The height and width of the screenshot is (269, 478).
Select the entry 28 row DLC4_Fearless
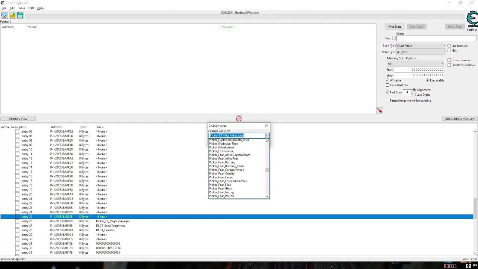click(237, 230)
